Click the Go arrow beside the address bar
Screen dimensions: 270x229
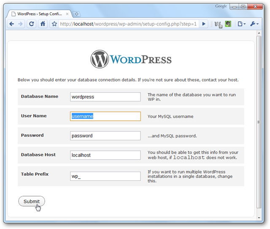tap(204, 24)
